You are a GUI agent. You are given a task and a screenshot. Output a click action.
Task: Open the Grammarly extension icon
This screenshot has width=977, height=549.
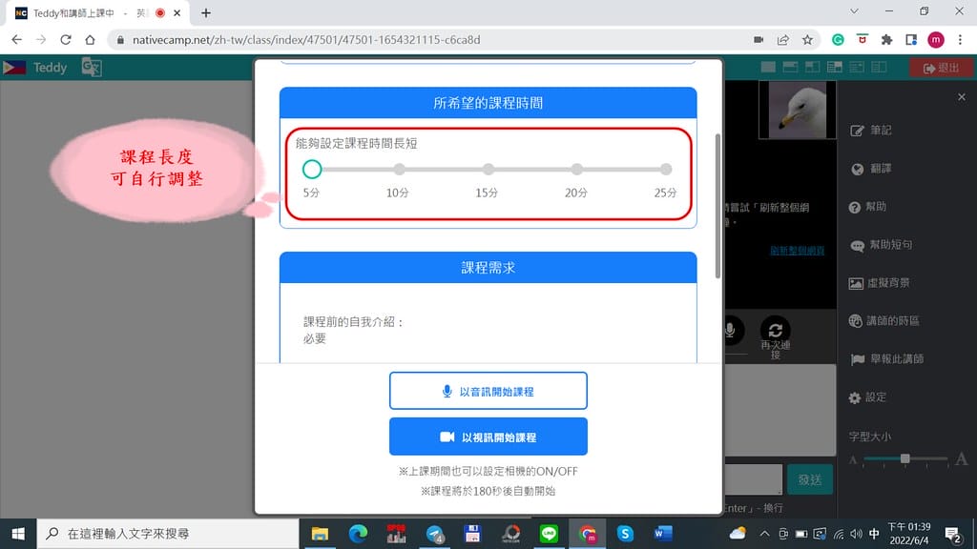coord(838,40)
